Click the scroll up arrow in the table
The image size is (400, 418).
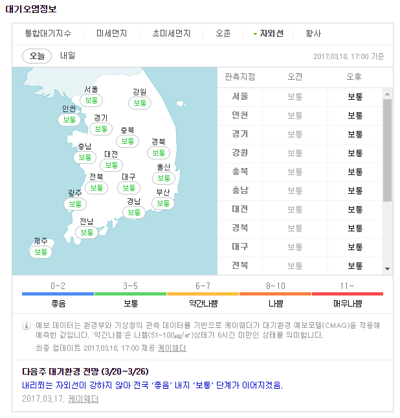pos(388,94)
